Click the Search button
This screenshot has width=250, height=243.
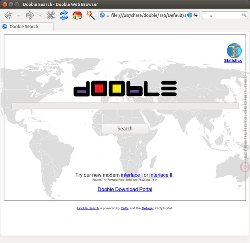[125, 129]
